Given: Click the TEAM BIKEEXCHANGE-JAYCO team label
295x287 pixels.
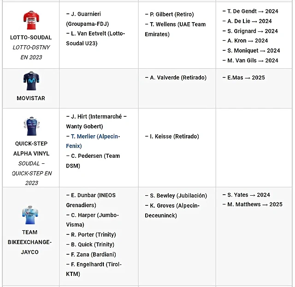Looking at the screenshot, I should pos(29,242).
